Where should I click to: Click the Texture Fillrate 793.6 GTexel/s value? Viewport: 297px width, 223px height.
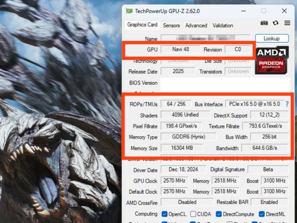[x=265, y=126]
